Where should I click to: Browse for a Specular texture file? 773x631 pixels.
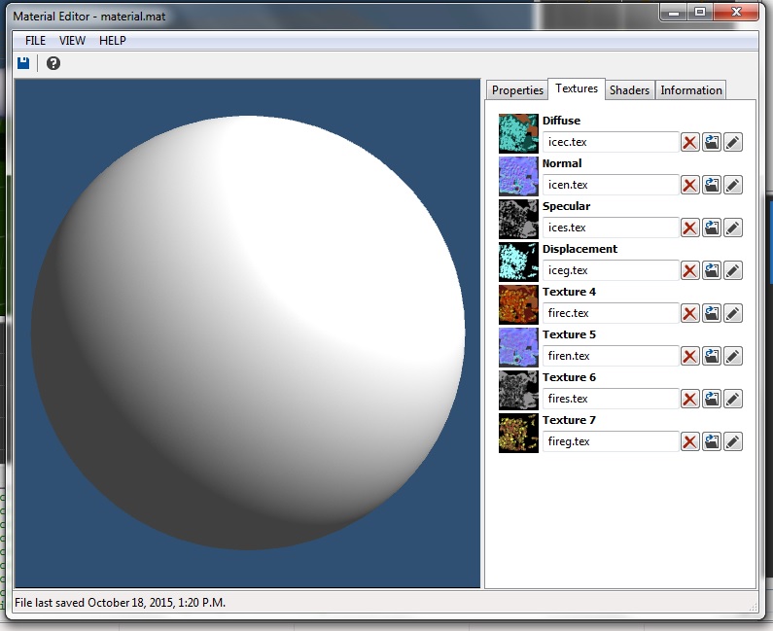[712, 228]
